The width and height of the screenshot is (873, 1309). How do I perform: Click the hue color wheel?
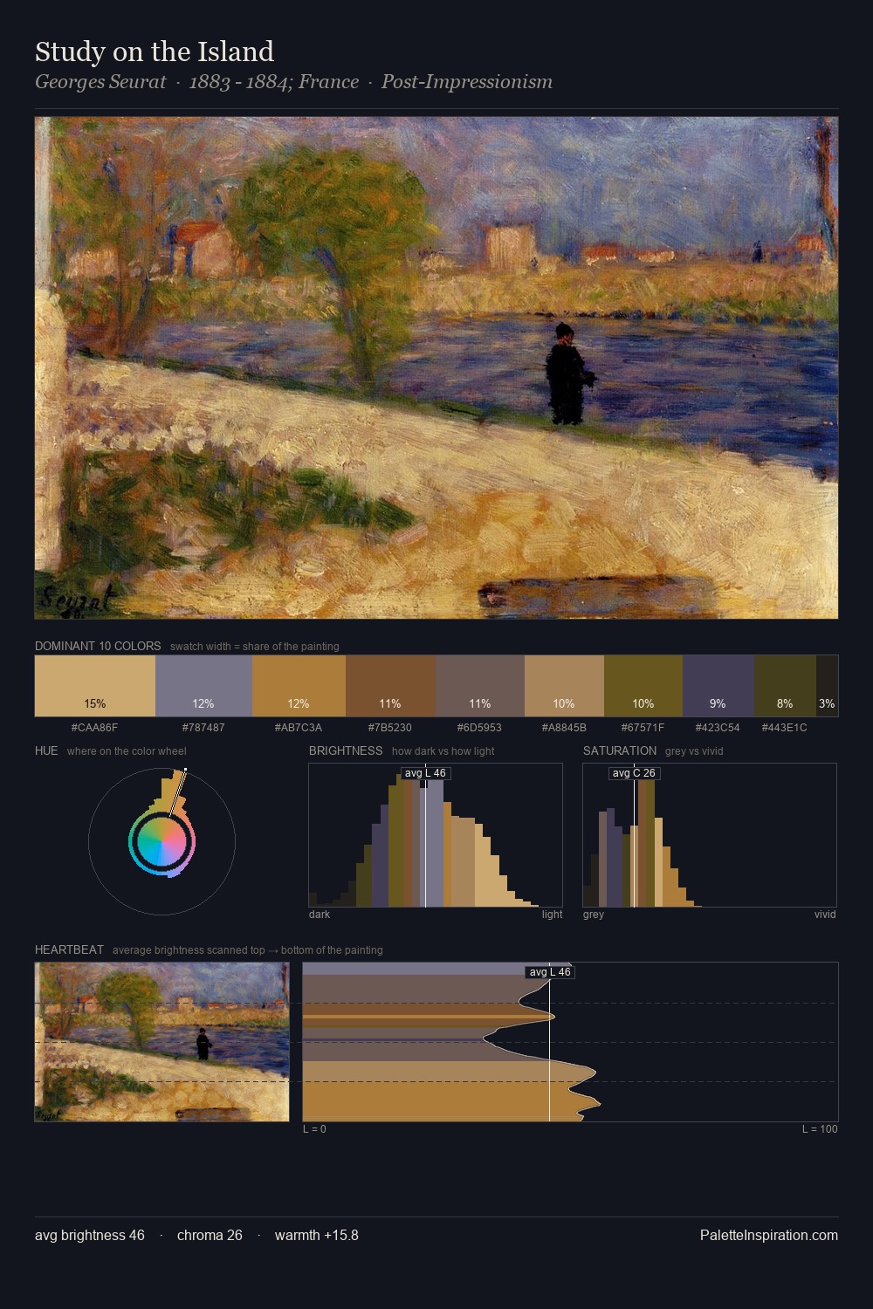click(x=162, y=841)
